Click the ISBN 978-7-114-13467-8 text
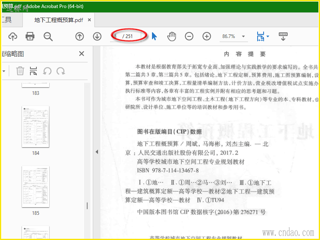 pos(168,170)
